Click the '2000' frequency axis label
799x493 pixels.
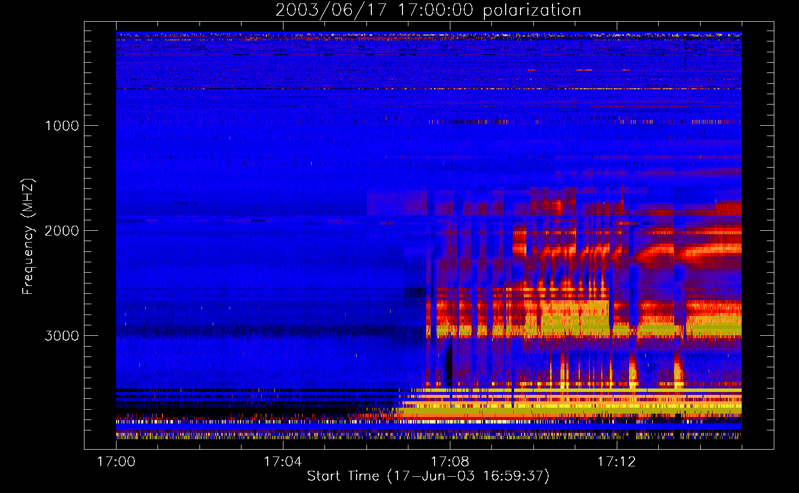[62, 231]
